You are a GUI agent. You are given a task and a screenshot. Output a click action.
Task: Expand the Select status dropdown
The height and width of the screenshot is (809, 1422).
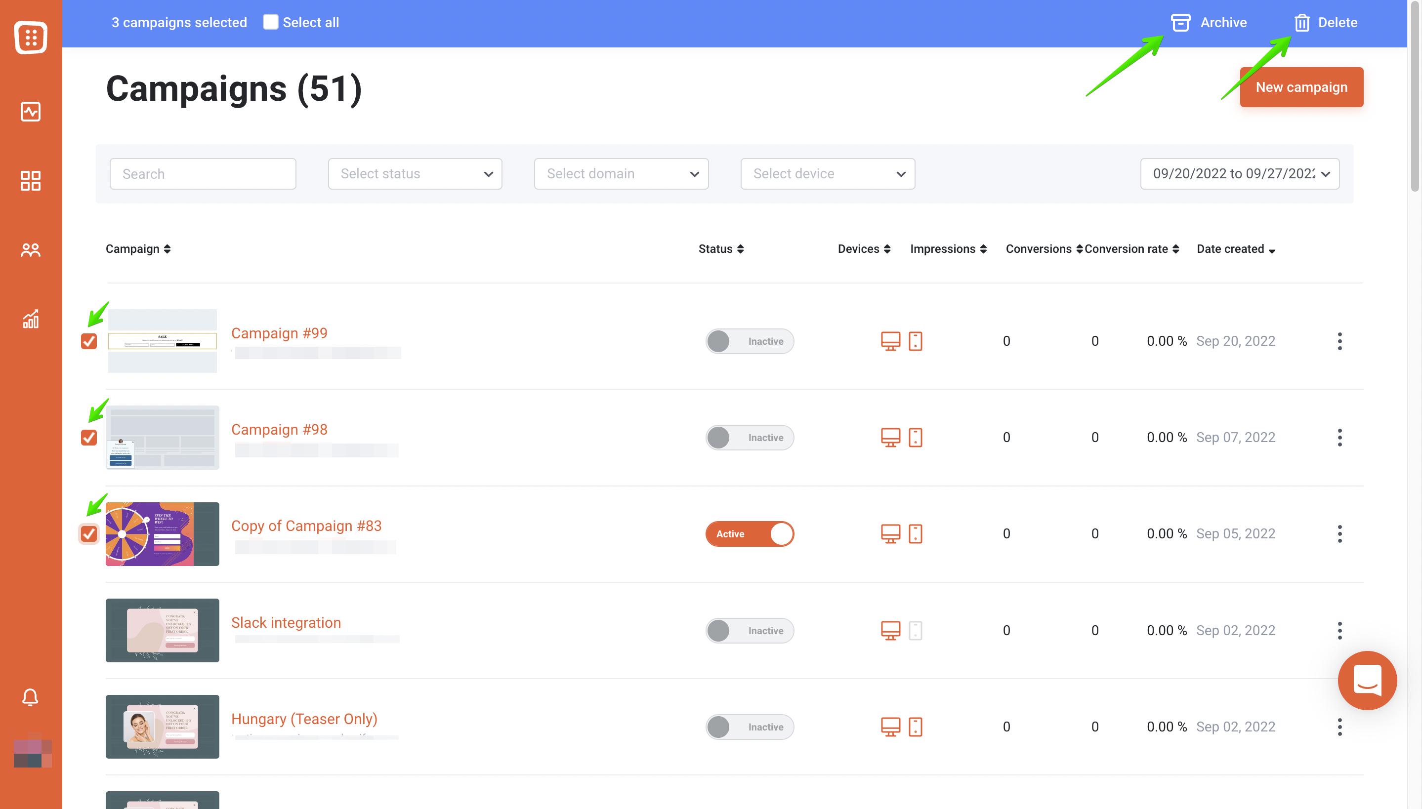(x=415, y=174)
